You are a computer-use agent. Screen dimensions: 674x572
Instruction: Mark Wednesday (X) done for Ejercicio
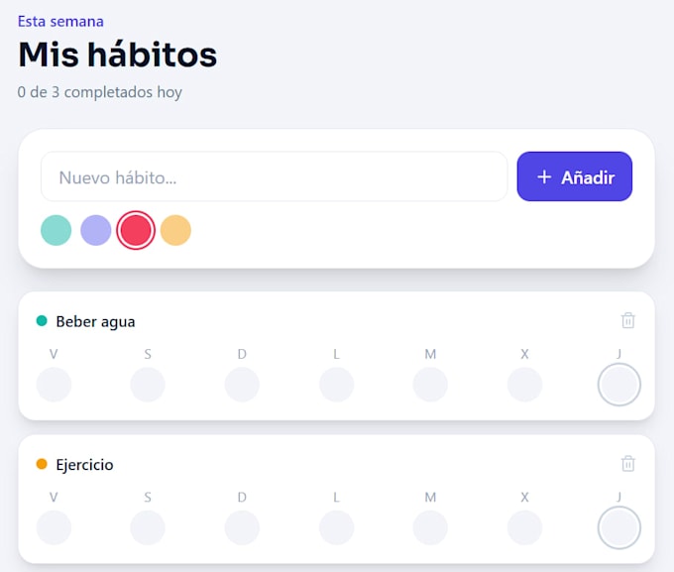click(x=525, y=527)
